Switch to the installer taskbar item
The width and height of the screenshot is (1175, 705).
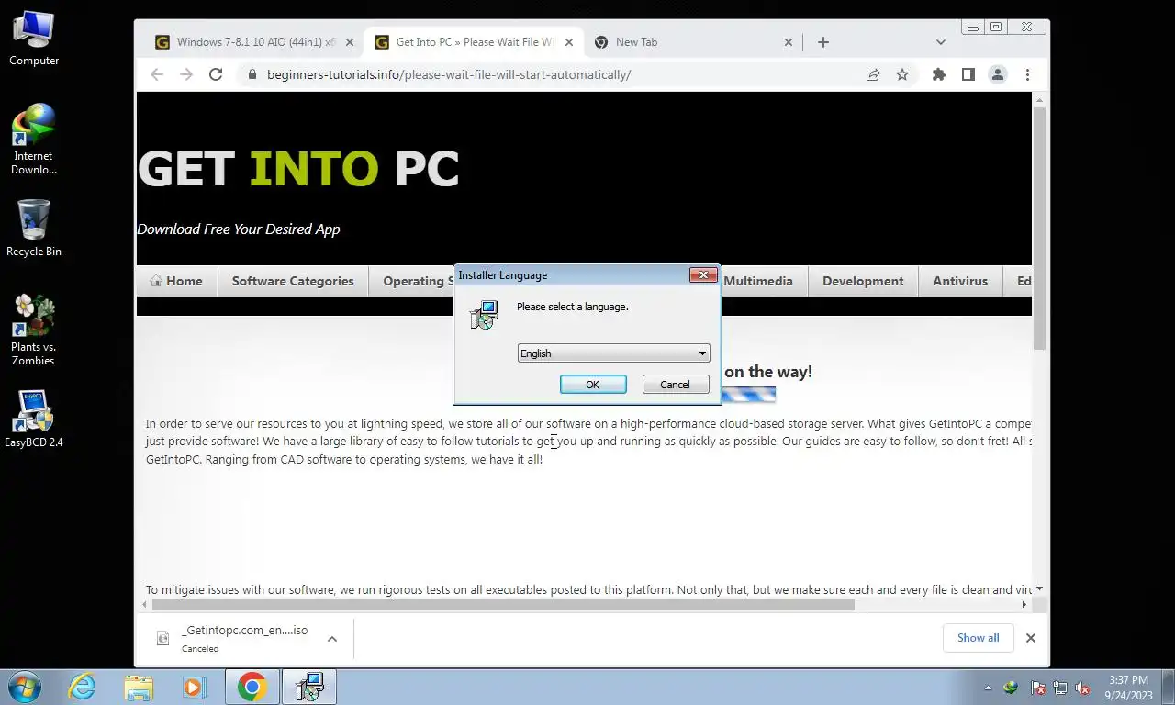pos(308,687)
